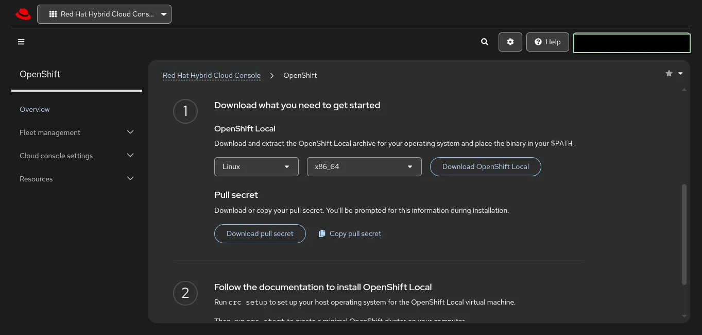The width and height of the screenshot is (702, 335).
Task: Click heading Follow the documentation to install OpenShift Local
Action: click(x=323, y=287)
